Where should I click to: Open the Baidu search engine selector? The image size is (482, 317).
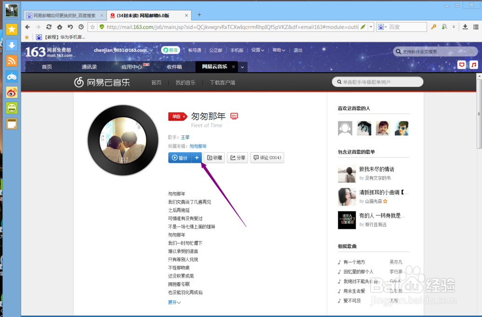tap(382, 27)
